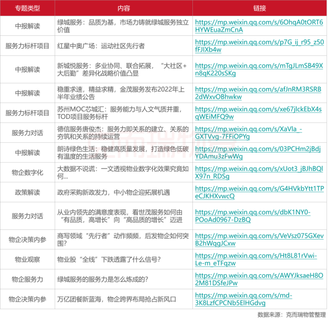Click 服务力对话 in the 世茂服务 row
Image resolution: width=328 pixels, height=319 pixels.
[28, 216]
